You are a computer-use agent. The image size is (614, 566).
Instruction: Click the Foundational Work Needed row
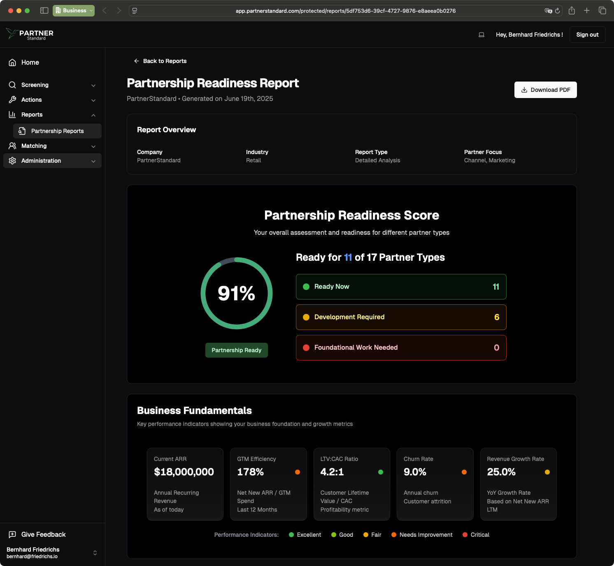pyautogui.click(x=401, y=348)
